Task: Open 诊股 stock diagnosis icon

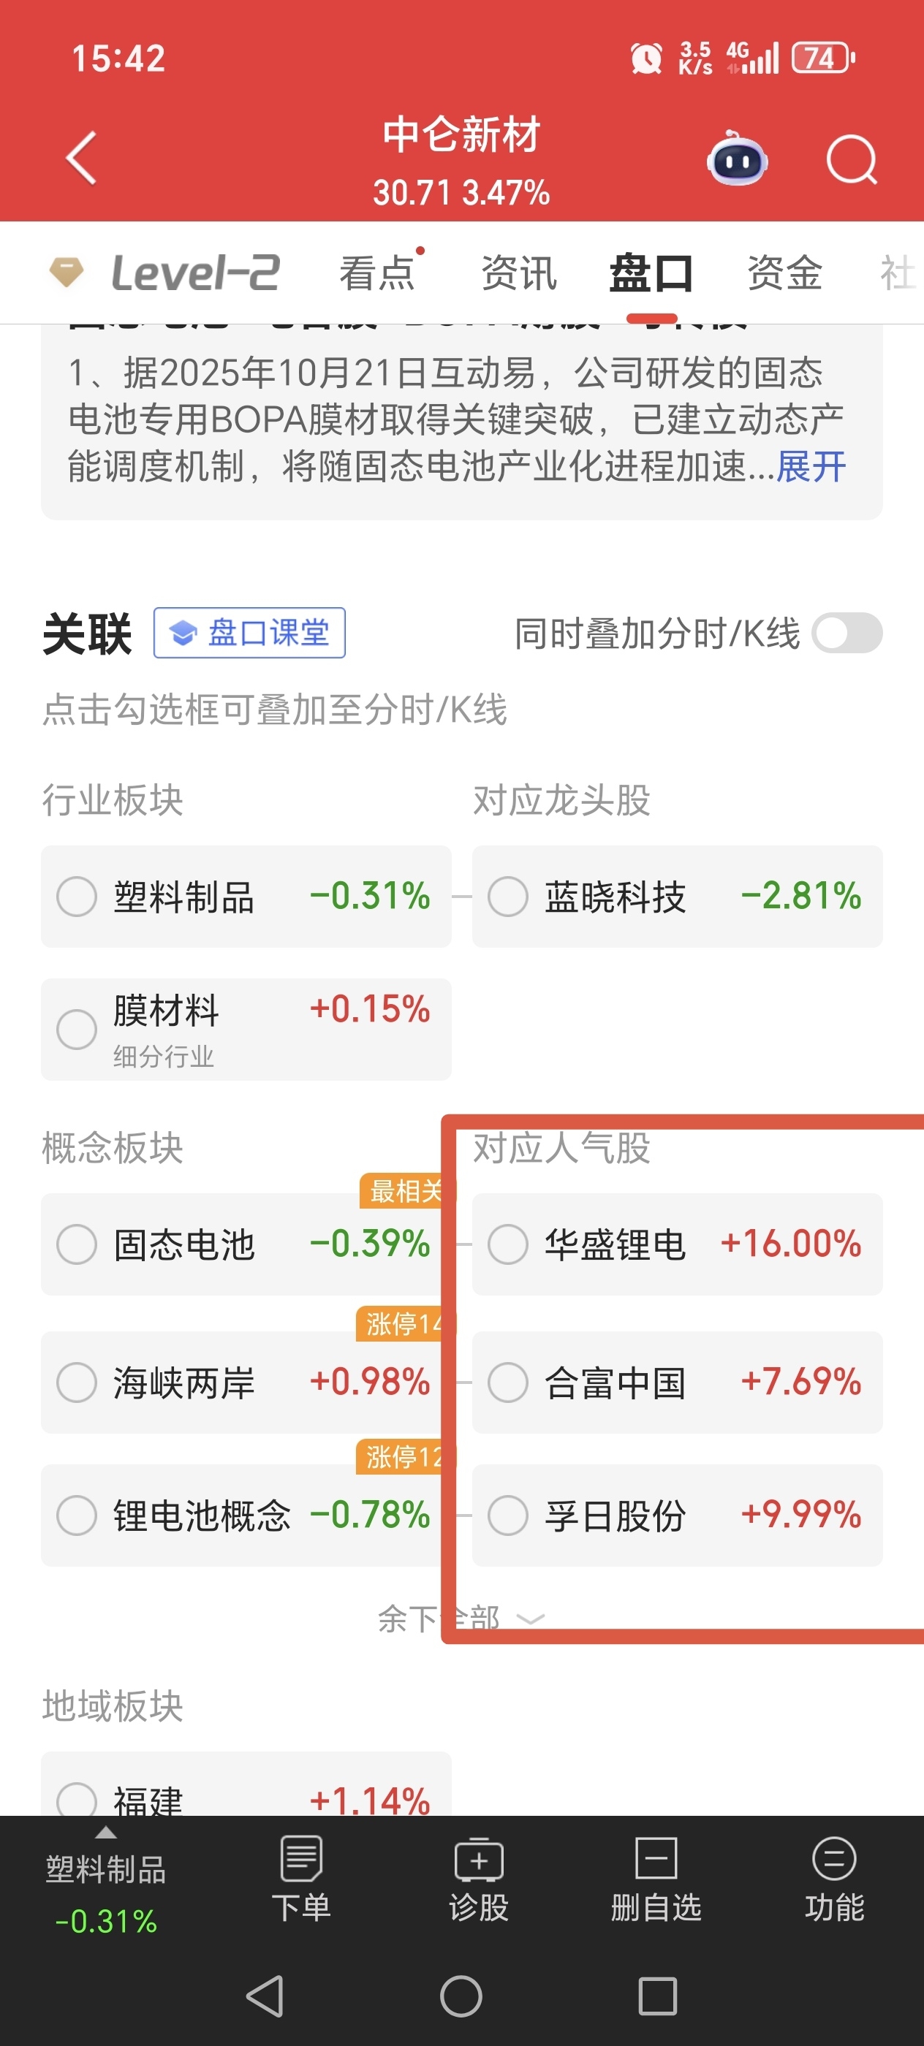Action: pyautogui.click(x=479, y=1879)
